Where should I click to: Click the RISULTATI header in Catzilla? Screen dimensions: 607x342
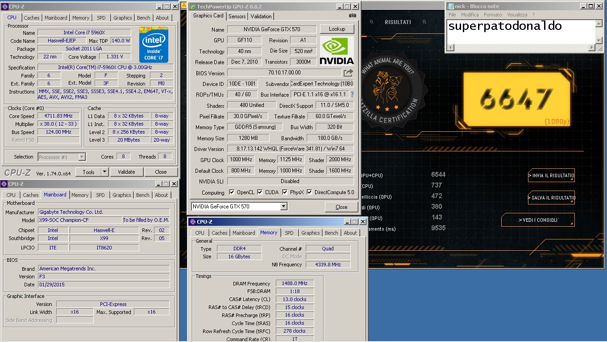398,22
